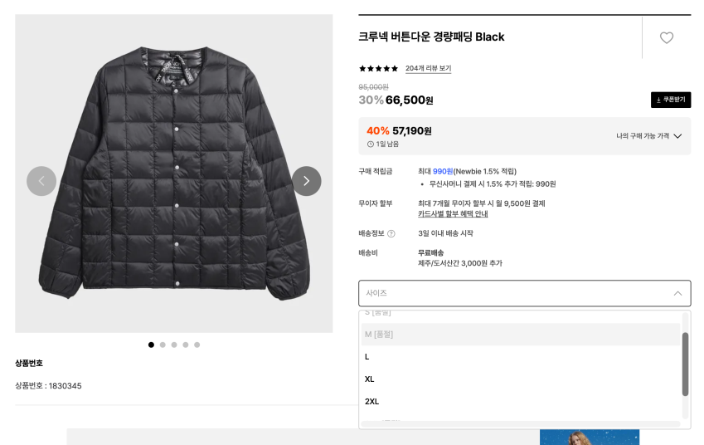Open the 204개 리뷰 보기 link
Image resolution: width=704 pixels, height=445 pixels.
click(428, 69)
